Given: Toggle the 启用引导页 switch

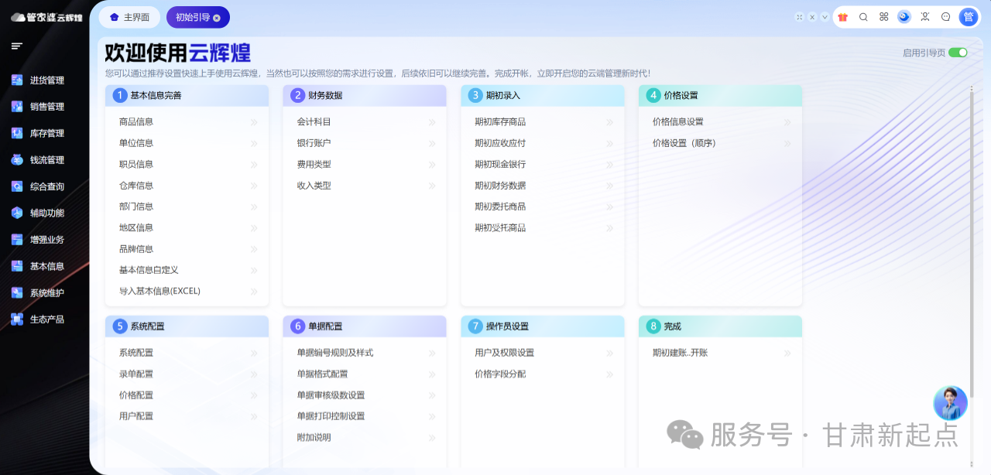Looking at the screenshot, I should [958, 53].
